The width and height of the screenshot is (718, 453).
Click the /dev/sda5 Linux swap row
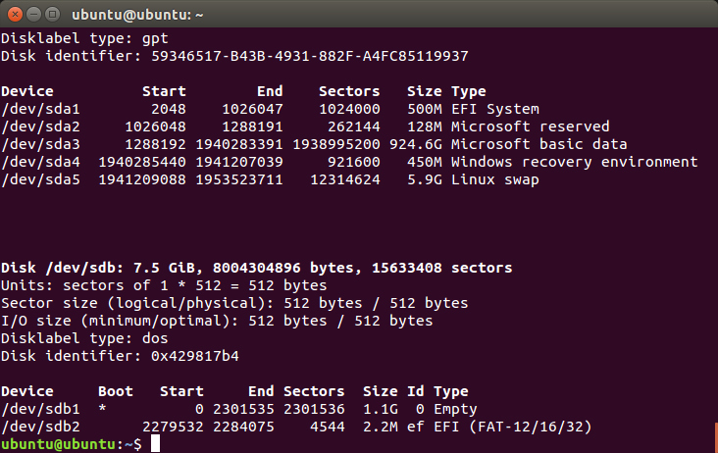[x=270, y=179]
